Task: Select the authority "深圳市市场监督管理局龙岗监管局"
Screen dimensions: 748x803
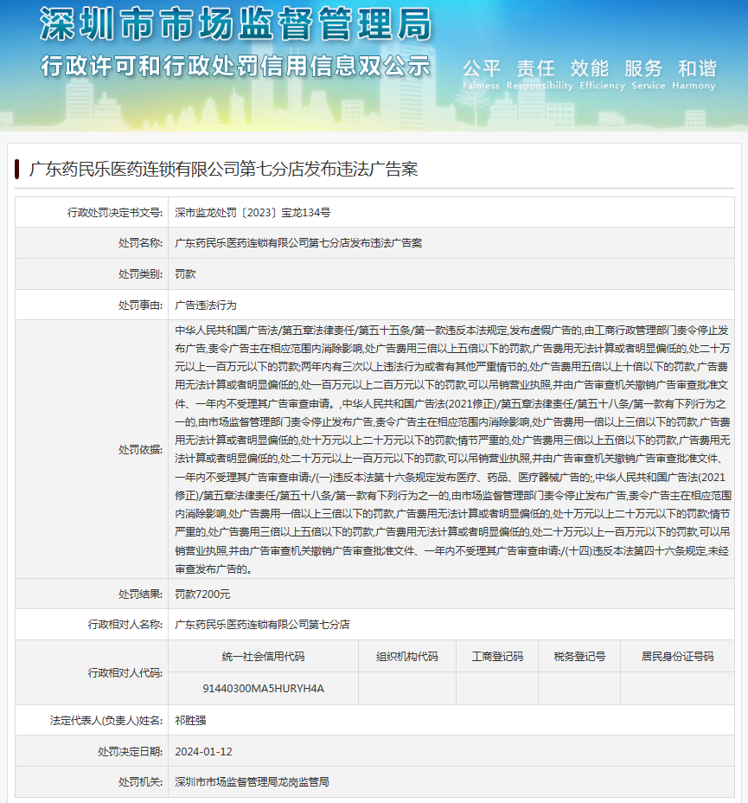Action: pos(253,782)
